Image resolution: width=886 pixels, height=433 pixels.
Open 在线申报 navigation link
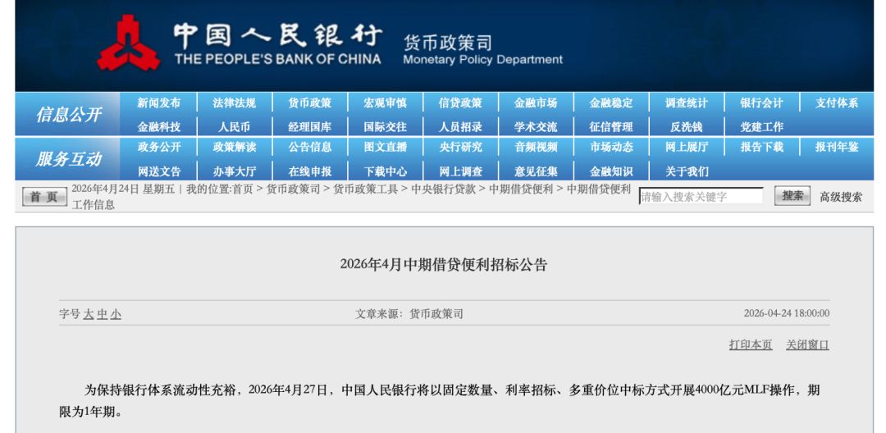pyautogui.click(x=309, y=171)
